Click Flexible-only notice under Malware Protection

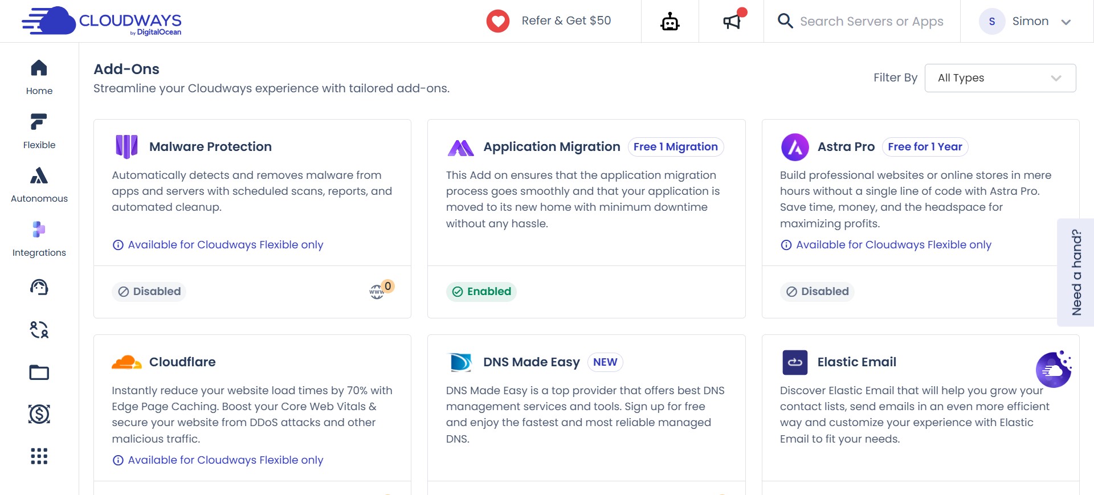coord(226,245)
